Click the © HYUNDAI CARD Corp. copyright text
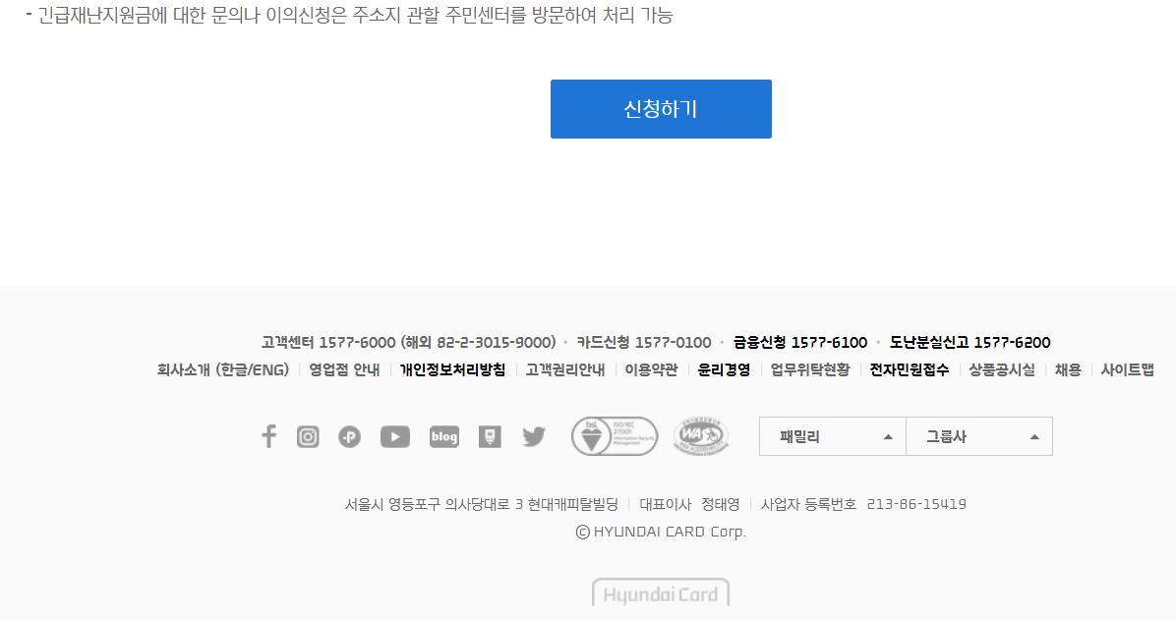Screen dimensions: 1176x620 [x=661, y=532]
